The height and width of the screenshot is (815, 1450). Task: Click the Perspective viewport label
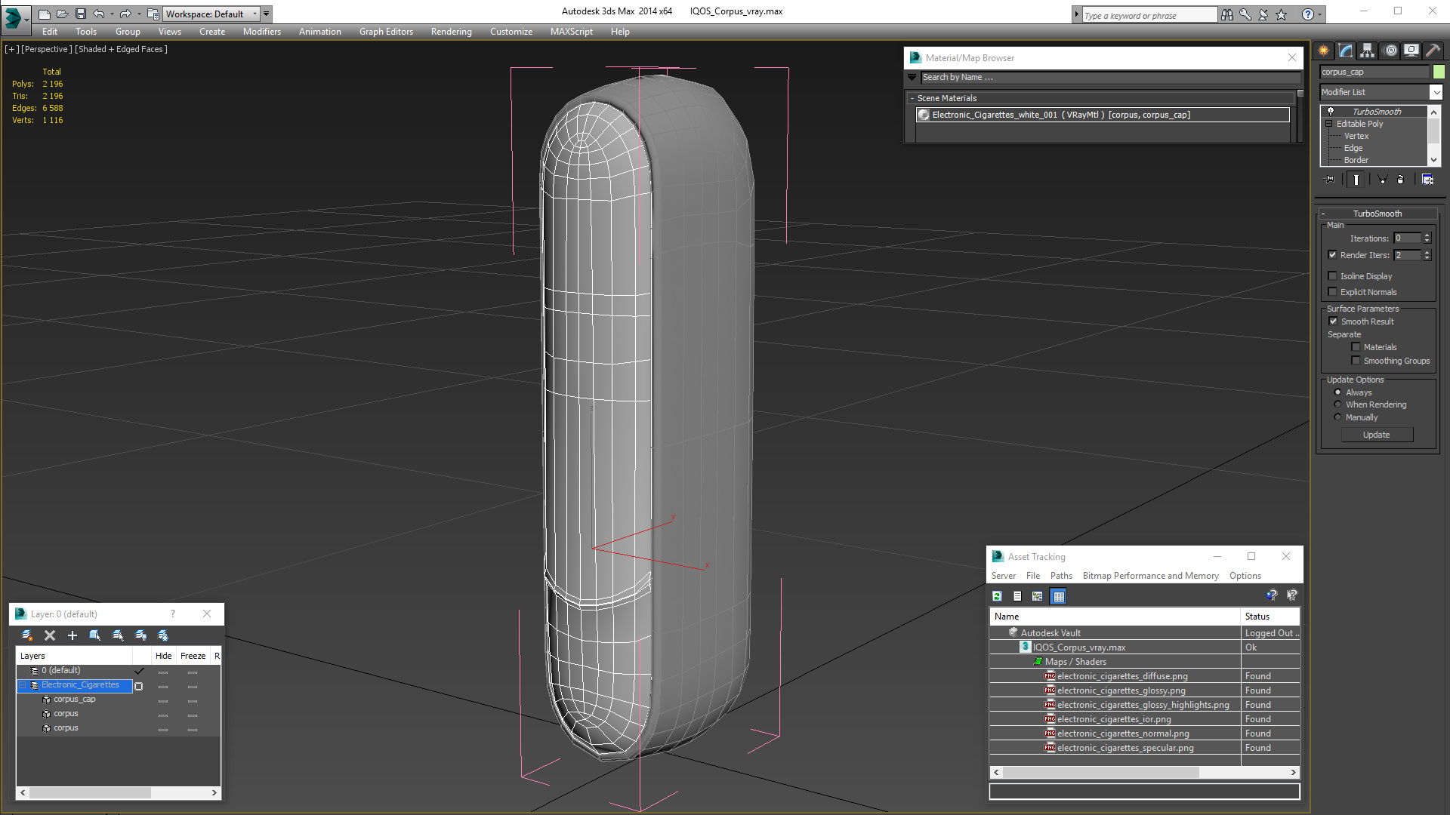[47, 49]
